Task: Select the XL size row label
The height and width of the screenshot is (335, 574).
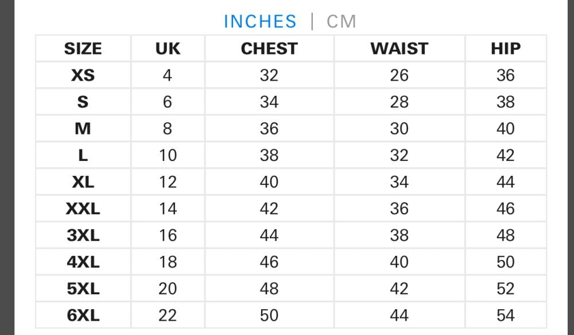Action: pyautogui.click(x=83, y=182)
